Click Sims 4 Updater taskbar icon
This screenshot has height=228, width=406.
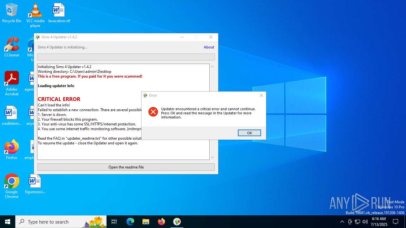point(177,222)
